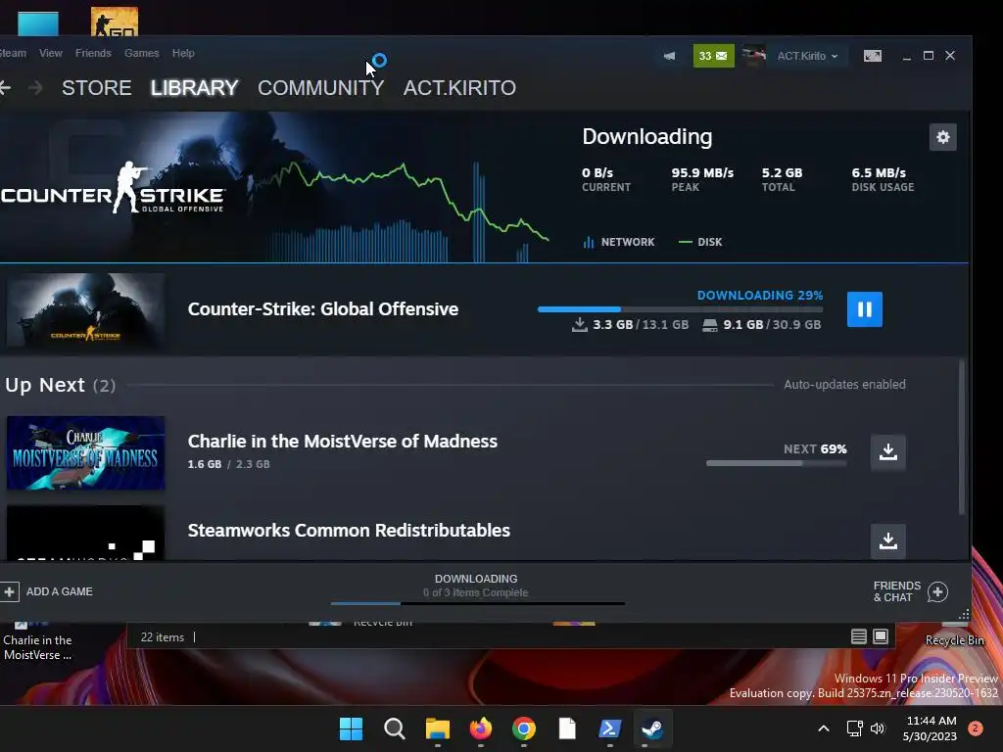
Task: Go back with the navigation arrow
Action: pyautogui.click(x=5, y=87)
